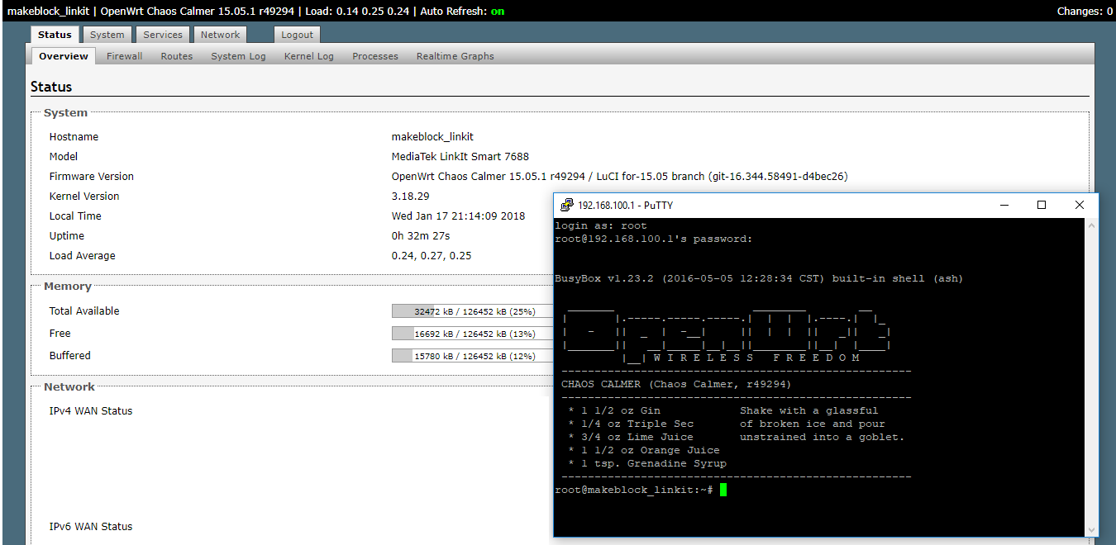Open the Processes subtab
This screenshot has width=1116, height=545.
(375, 56)
